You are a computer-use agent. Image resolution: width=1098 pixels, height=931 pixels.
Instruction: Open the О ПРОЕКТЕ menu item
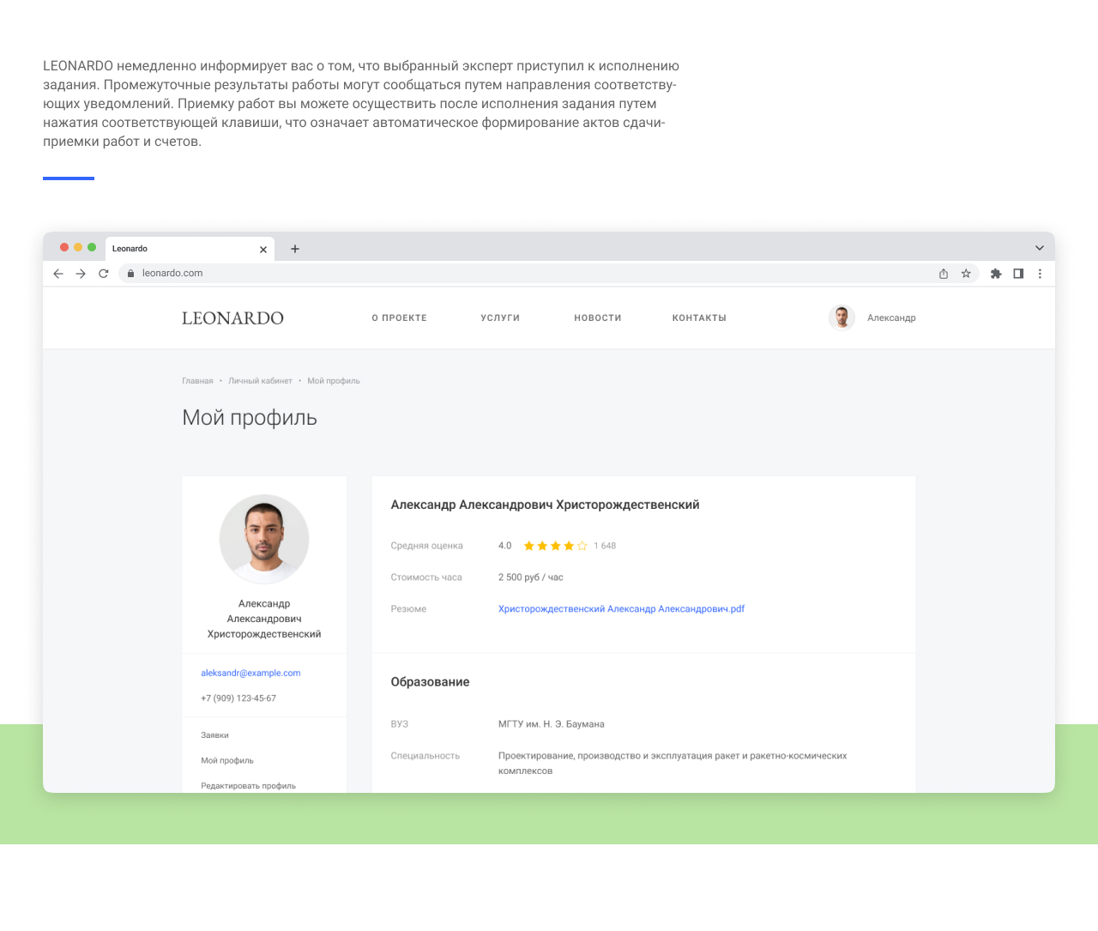(x=399, y=318)
